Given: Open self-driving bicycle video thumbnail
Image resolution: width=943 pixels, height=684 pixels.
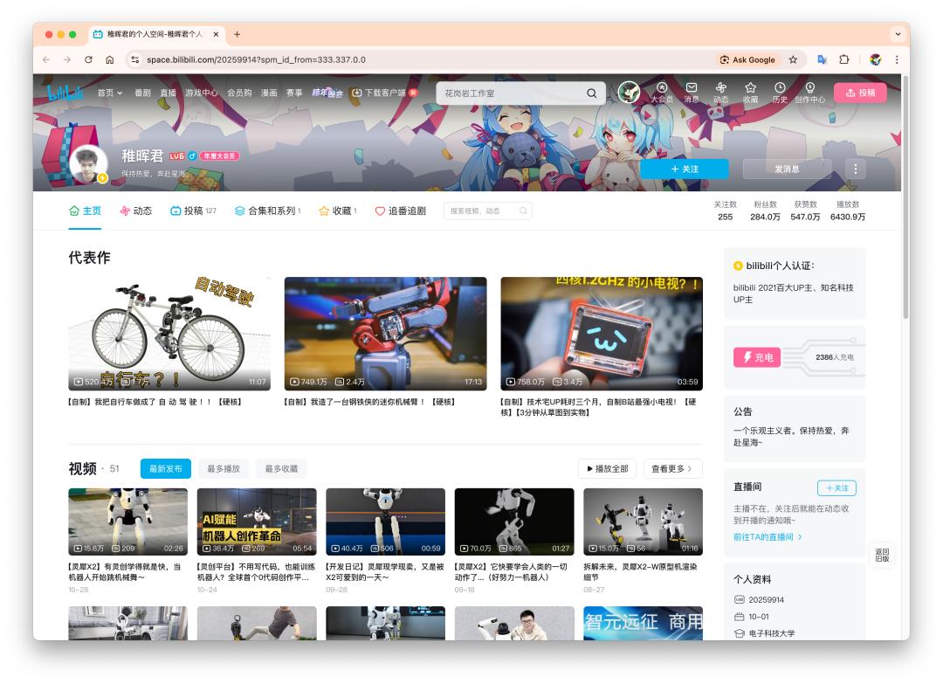Looking at the screenshot, I should pos(169,334).
